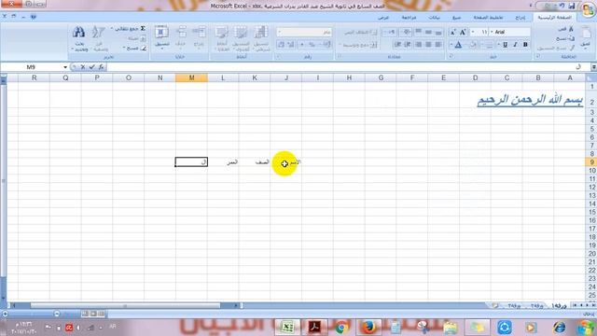Toggle Italic formatting button
The width and height of the screenshot is (597, 336).
pos(515,45)
